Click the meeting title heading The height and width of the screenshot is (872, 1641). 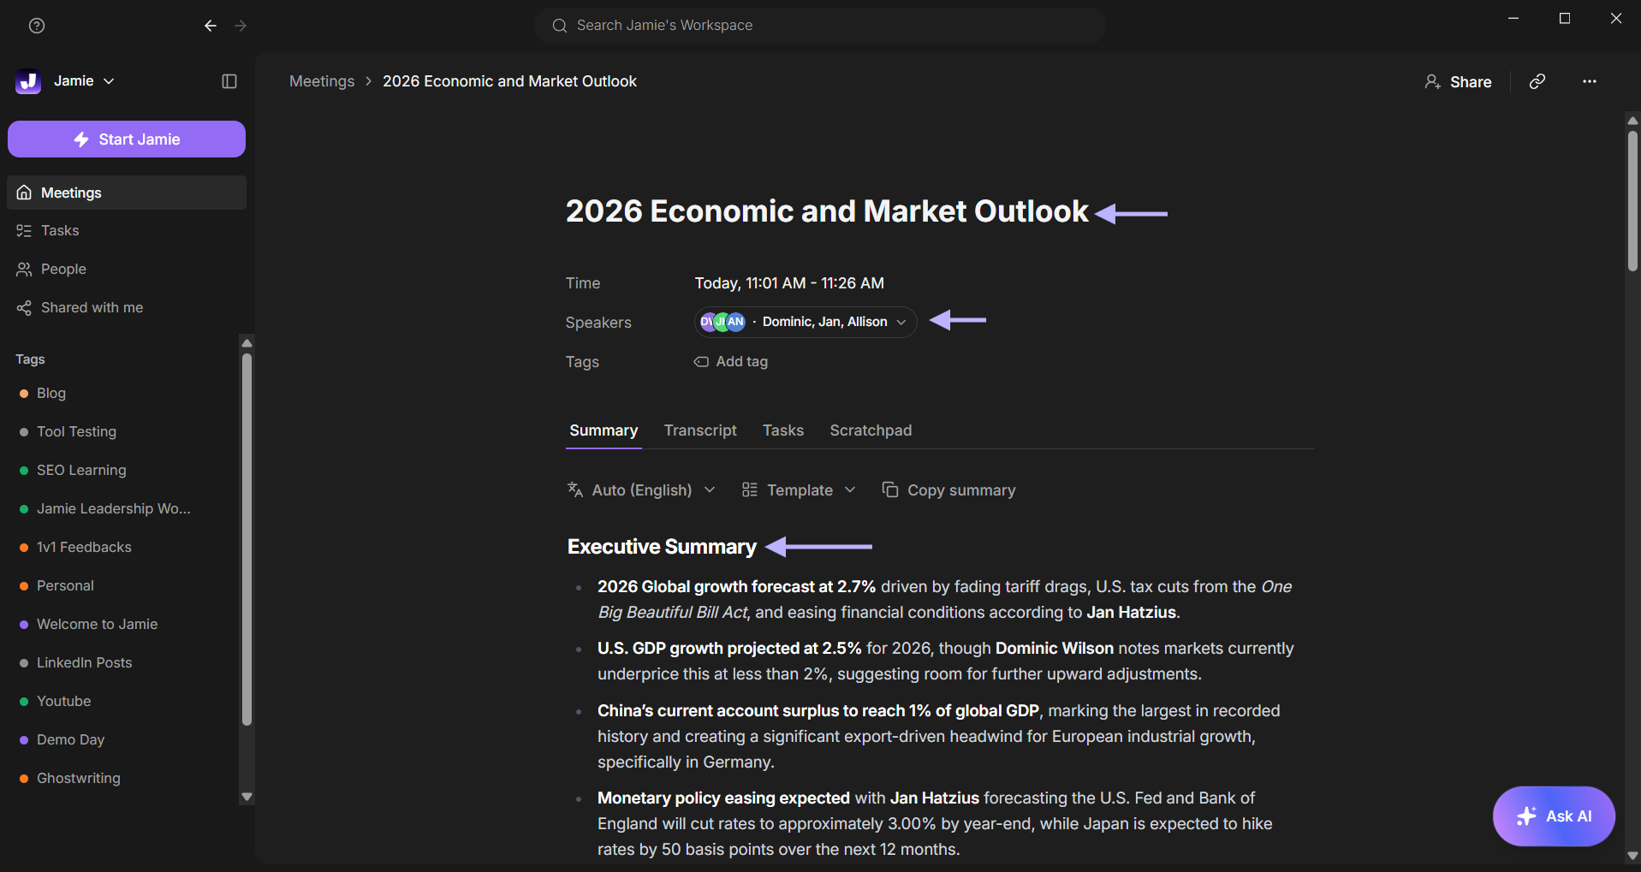coord(827,211)
